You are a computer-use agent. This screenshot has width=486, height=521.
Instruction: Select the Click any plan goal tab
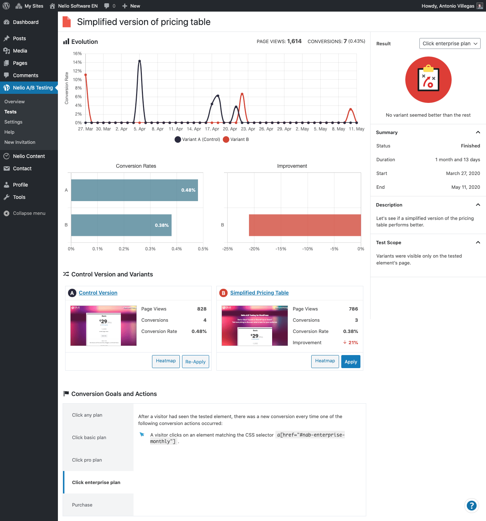tap(98, 415)
